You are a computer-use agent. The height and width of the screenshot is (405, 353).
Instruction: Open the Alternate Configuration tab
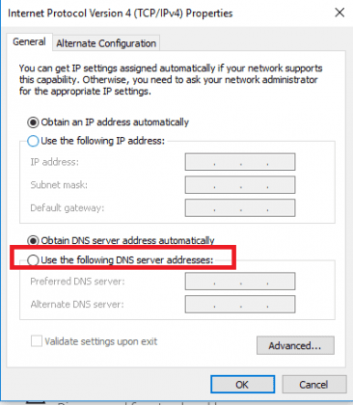[x=106, y=43]
